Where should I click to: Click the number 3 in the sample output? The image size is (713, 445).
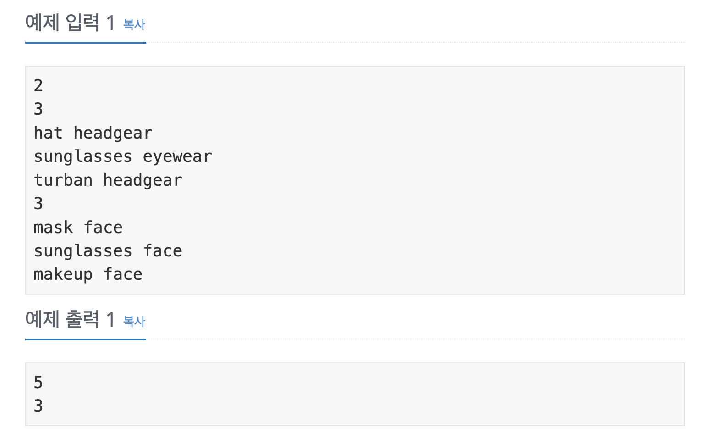(38, 406)
